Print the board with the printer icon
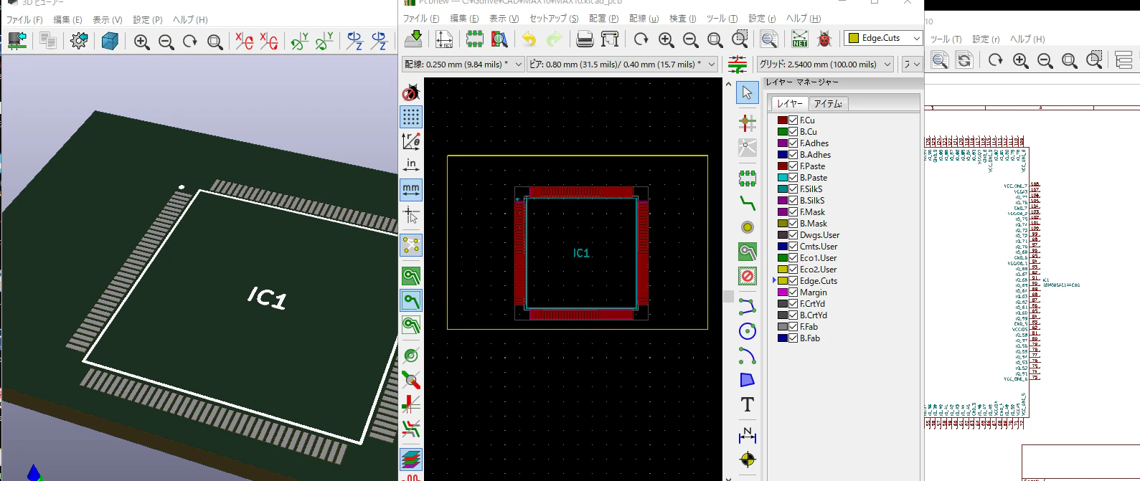The height and width of the screenshot is (481, 1140). point(585,39)
